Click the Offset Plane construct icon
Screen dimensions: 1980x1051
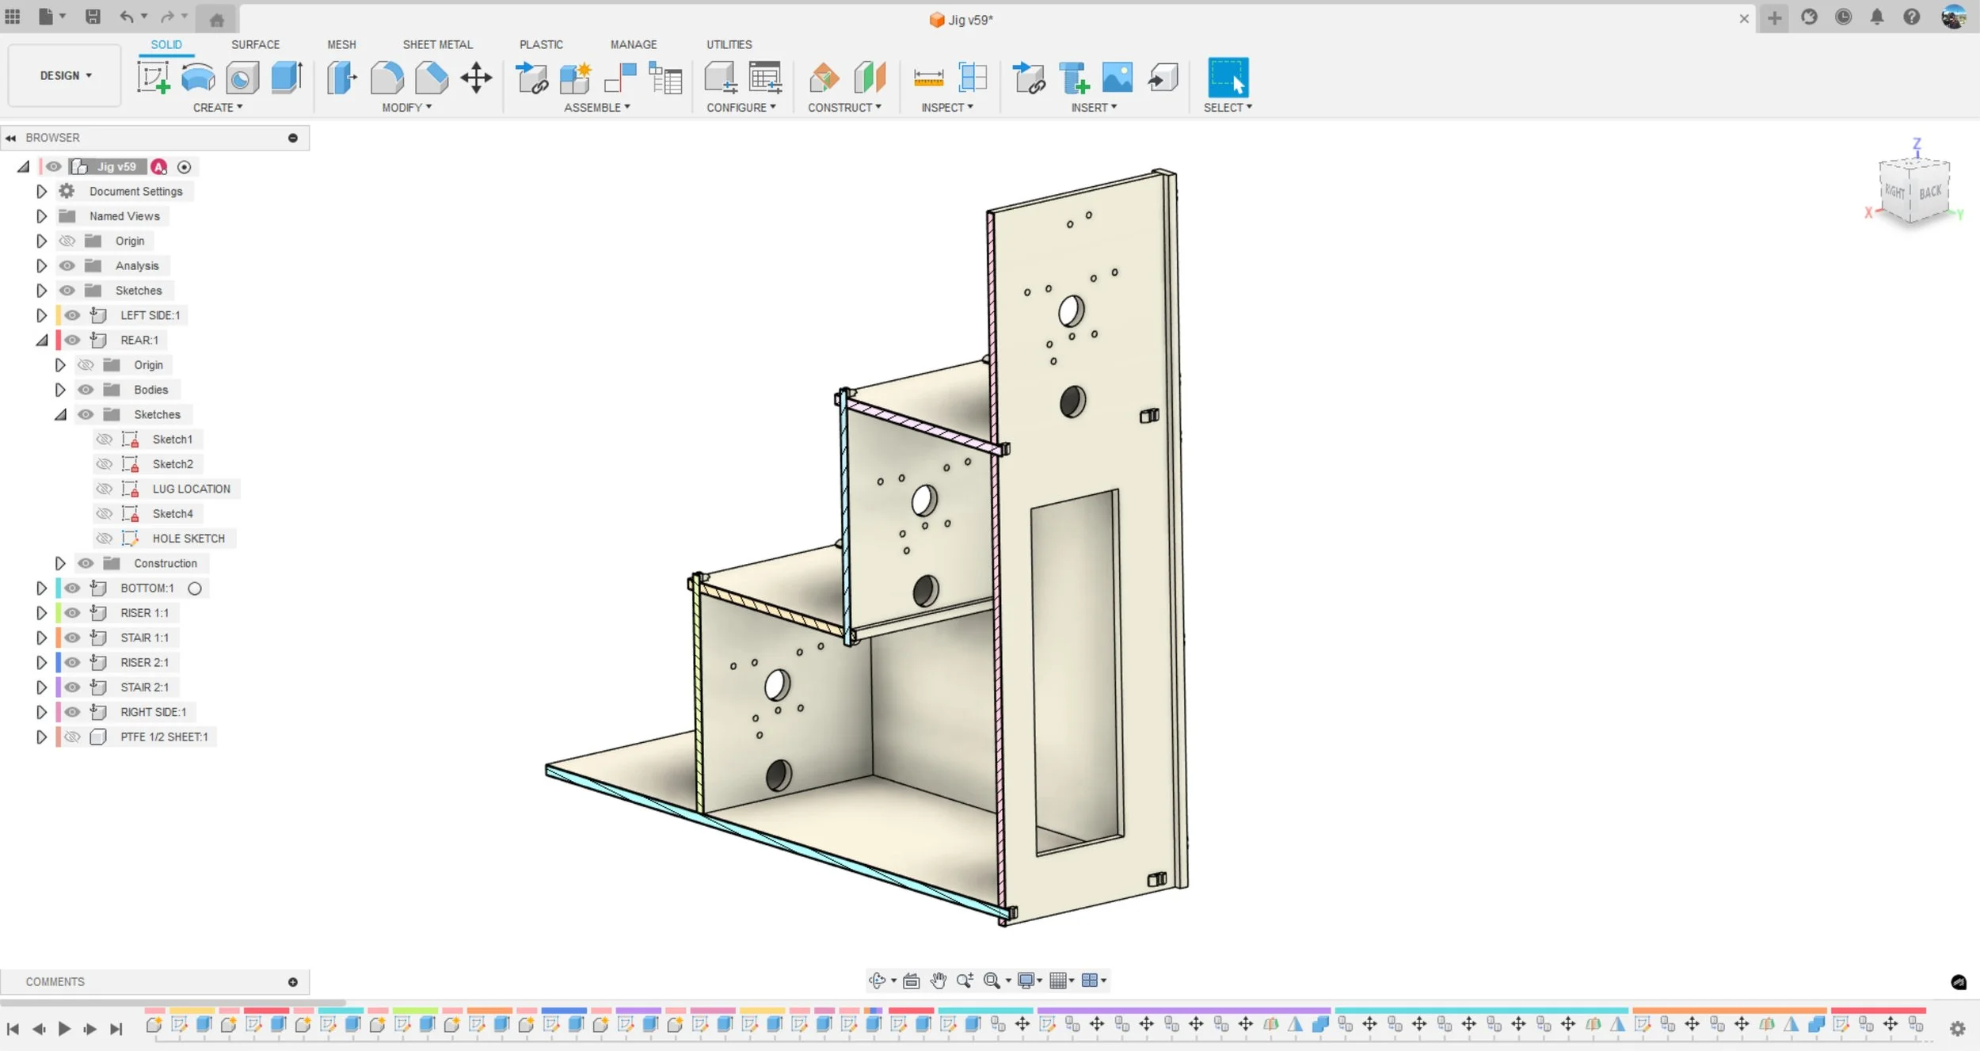pos(824,78)
